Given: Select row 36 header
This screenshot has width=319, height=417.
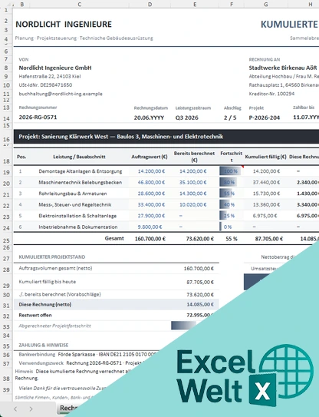Looking at the screenshot, I should point(6,355).
